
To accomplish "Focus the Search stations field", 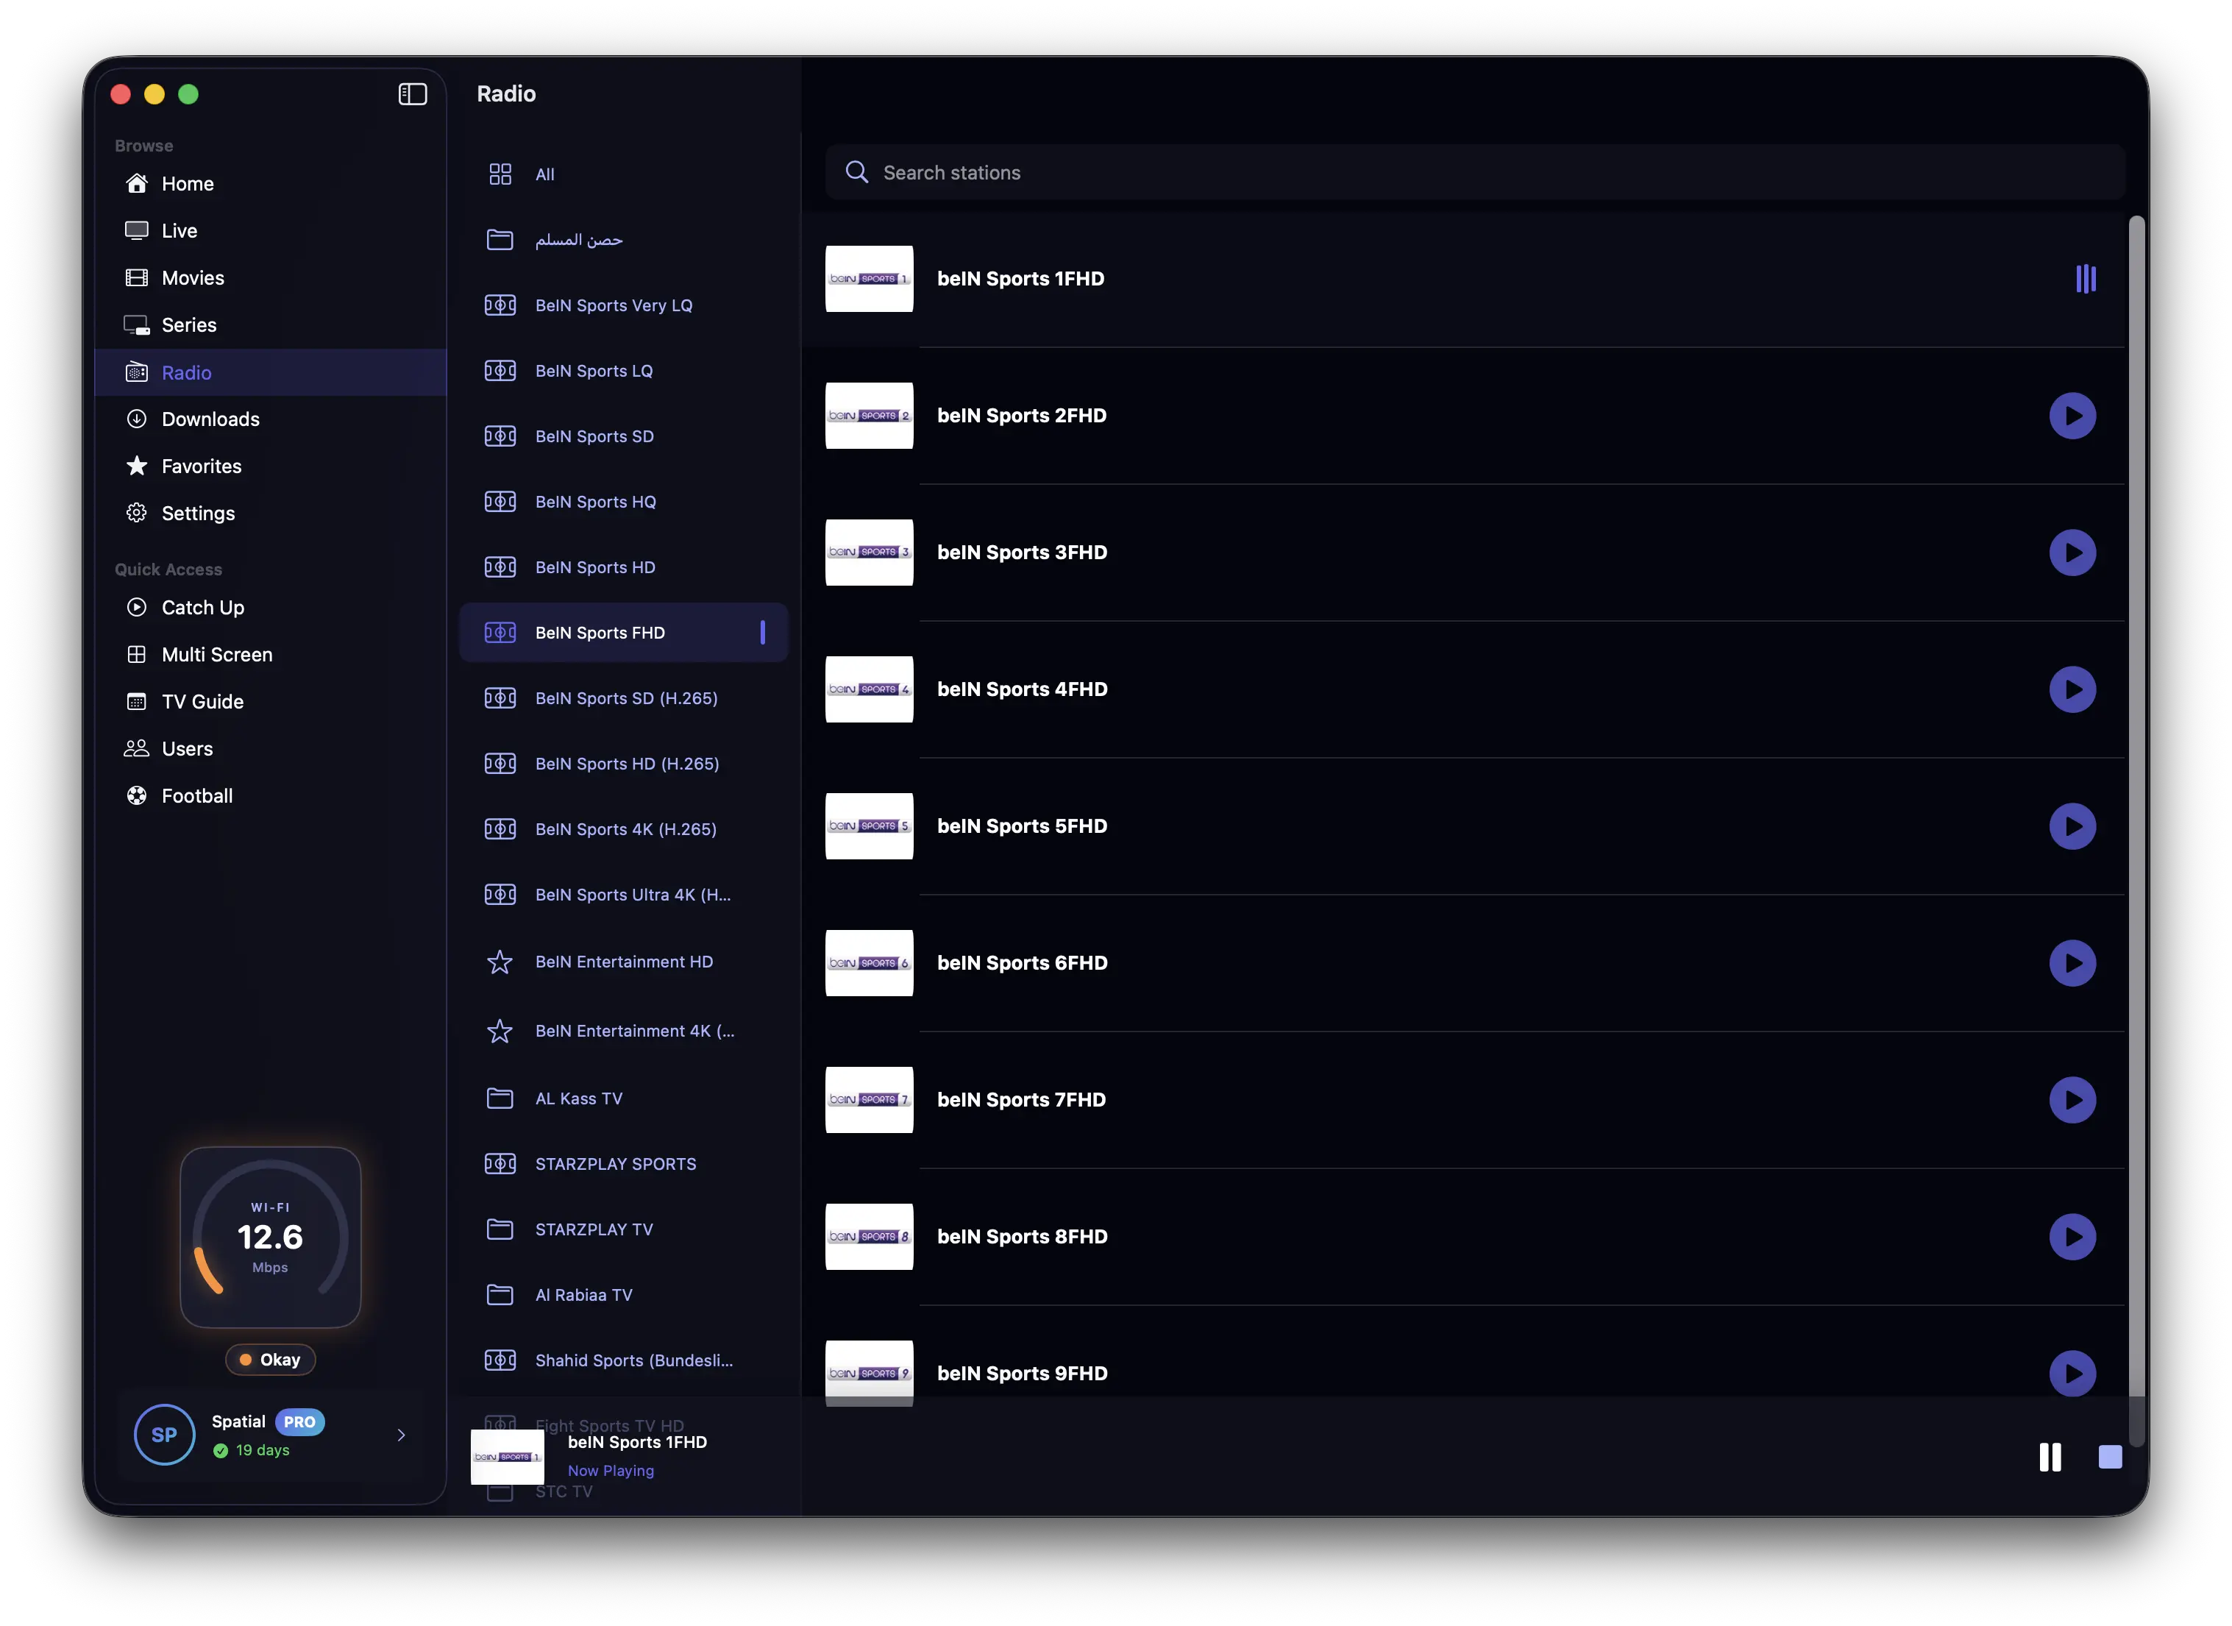I will click(1474, 172).
